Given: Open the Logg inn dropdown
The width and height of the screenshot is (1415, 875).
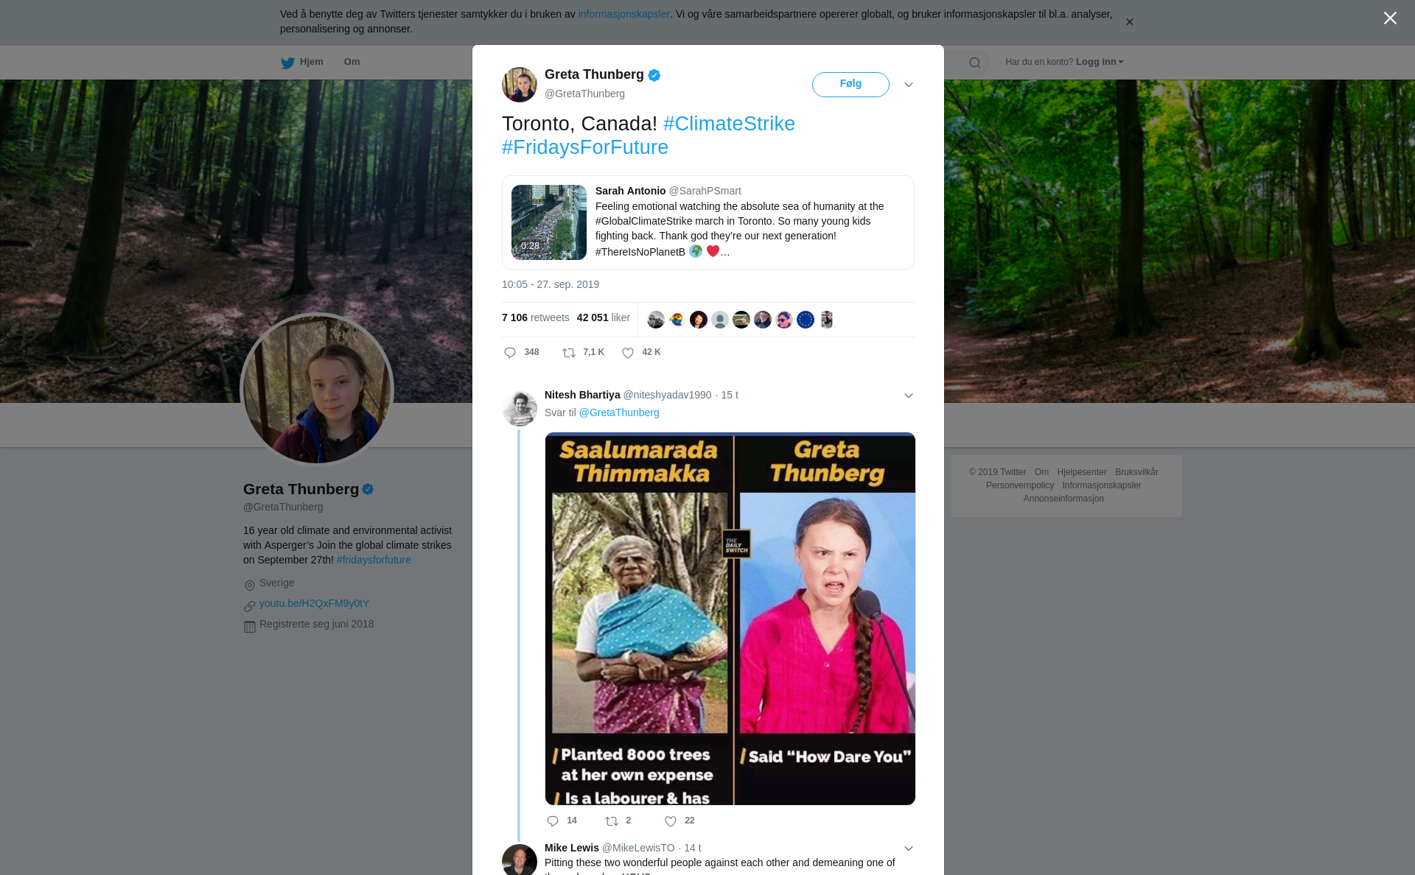Looking at the screenshot, I should 1099,62.
